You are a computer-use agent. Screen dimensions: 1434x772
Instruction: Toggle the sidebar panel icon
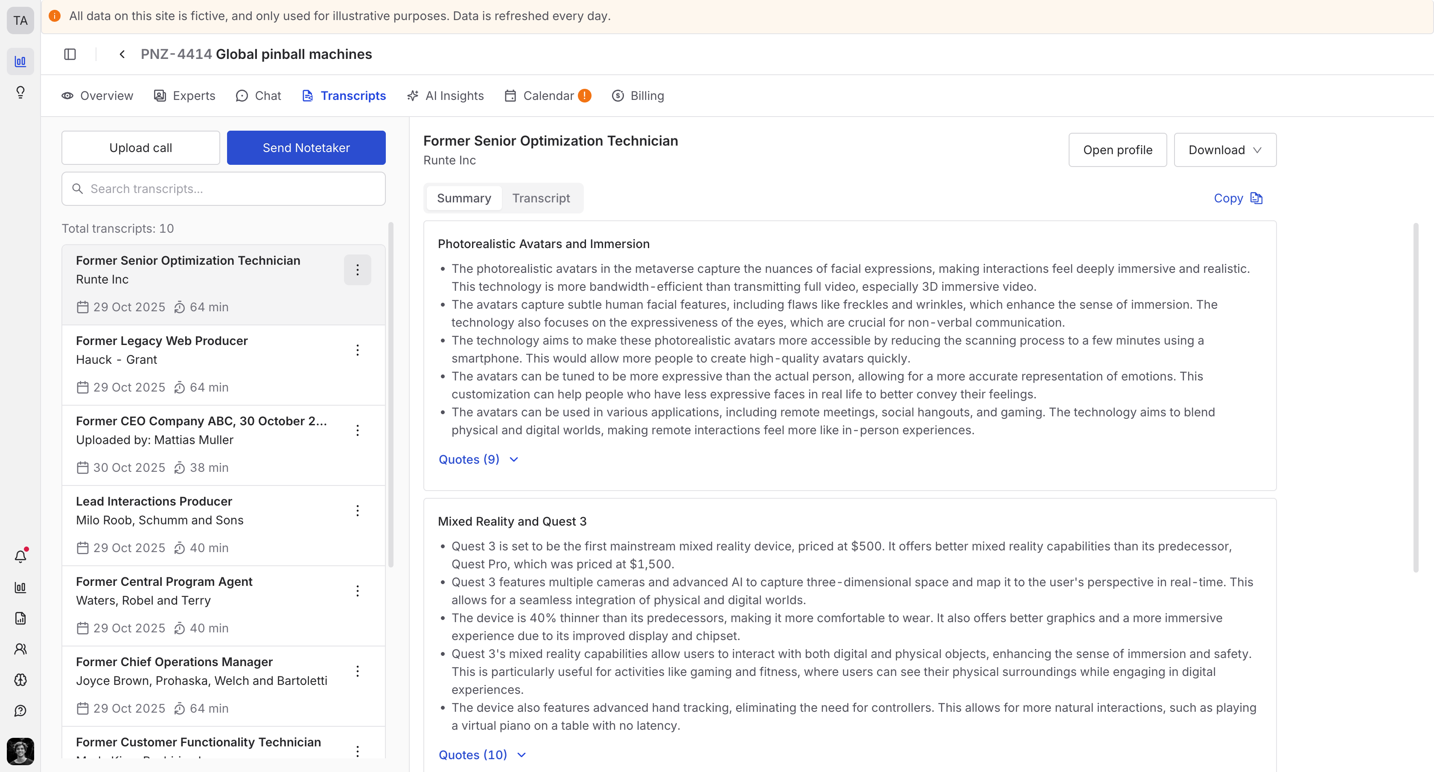[x=70, y=54]
